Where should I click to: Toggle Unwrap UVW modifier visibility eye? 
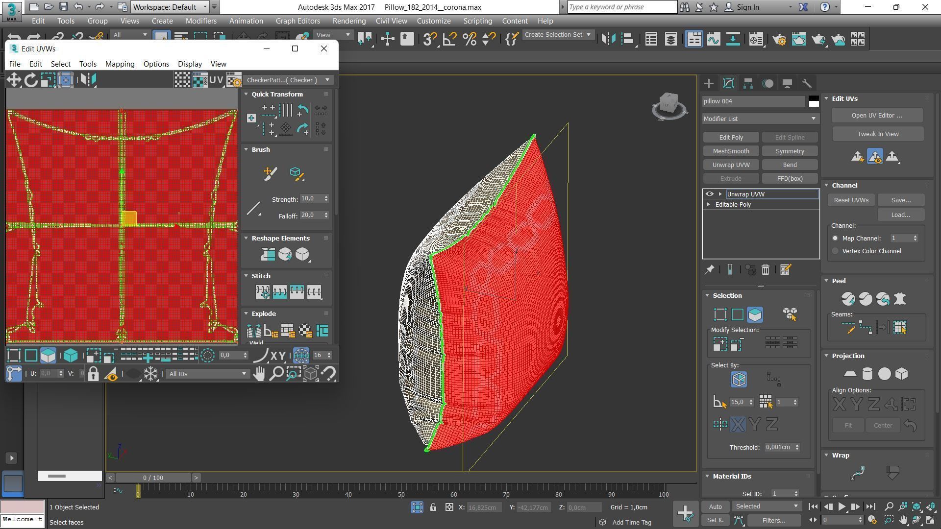point(709,194)
